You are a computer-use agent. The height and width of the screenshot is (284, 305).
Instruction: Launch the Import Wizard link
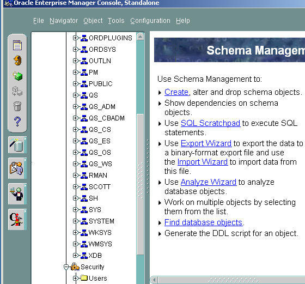203,162
